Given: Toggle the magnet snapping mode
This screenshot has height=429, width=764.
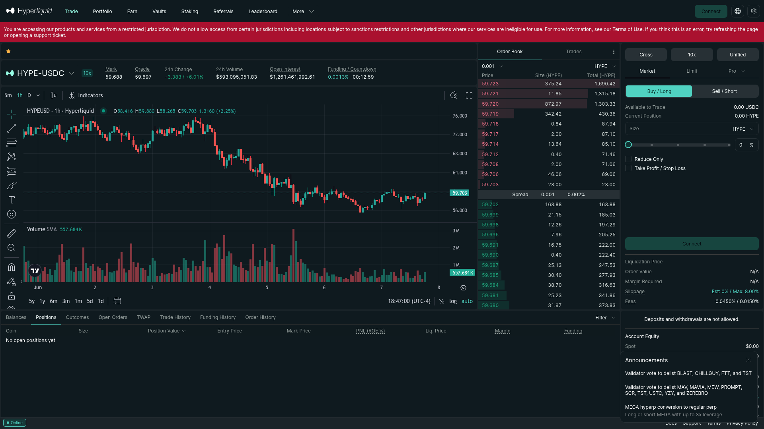Looking at the screenshot, I should pyautogui.click(x=12, y=267).
